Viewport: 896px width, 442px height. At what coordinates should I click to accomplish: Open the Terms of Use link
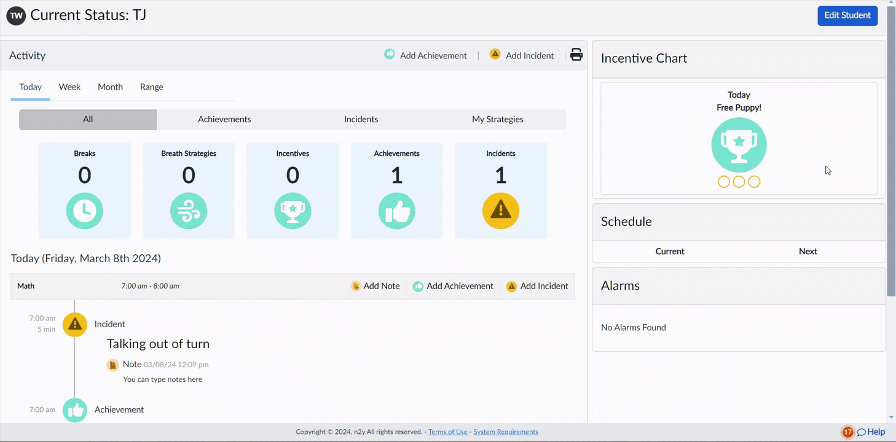click(447, 432)
